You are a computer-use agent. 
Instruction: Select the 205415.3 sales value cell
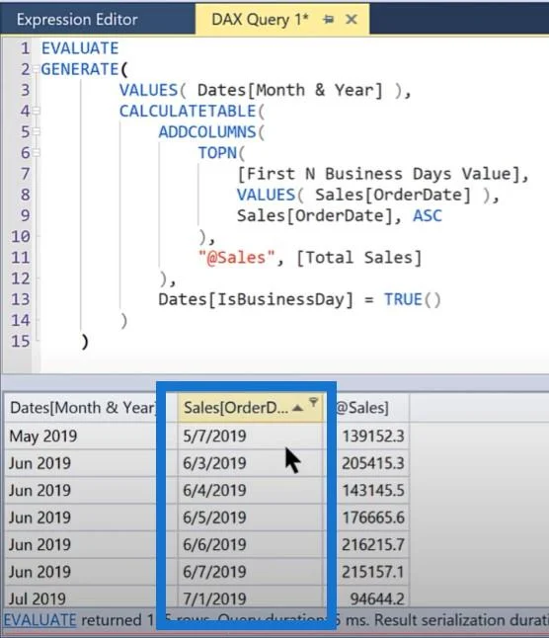(372, 463)
